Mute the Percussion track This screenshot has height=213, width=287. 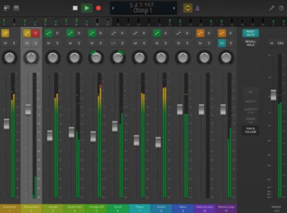tap(27, 43)
